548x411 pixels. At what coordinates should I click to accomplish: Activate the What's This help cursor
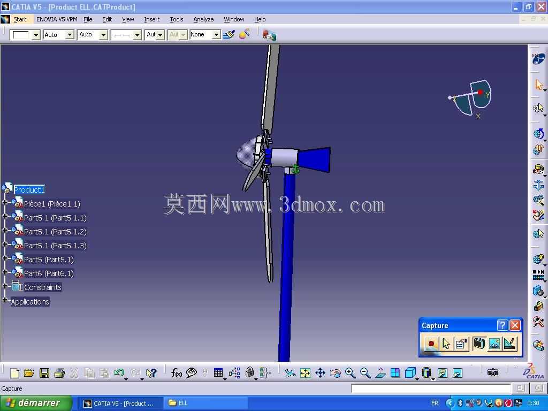(151, 373)
